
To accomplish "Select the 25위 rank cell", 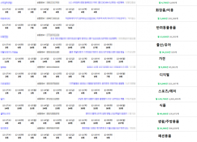I will tap(95, 61).
